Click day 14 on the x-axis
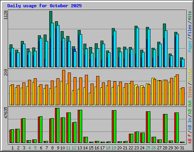194x152 pixels. [x=85, y=148]
